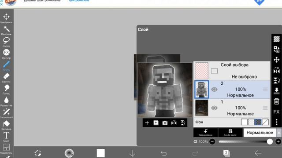Redo the last action
This screenshot has height=158, width=282.
coord(195,153)
